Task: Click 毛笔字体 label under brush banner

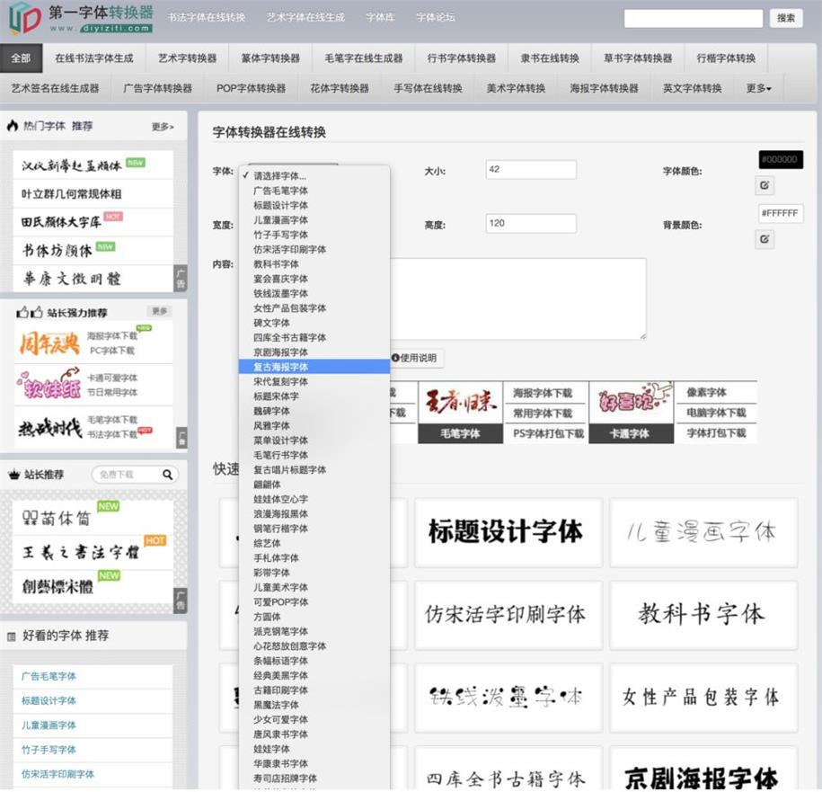Action: click(x=460, y=434)
